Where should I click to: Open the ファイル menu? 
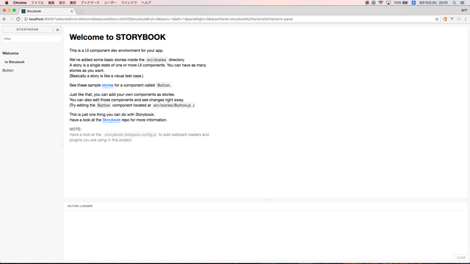point(38,3)
